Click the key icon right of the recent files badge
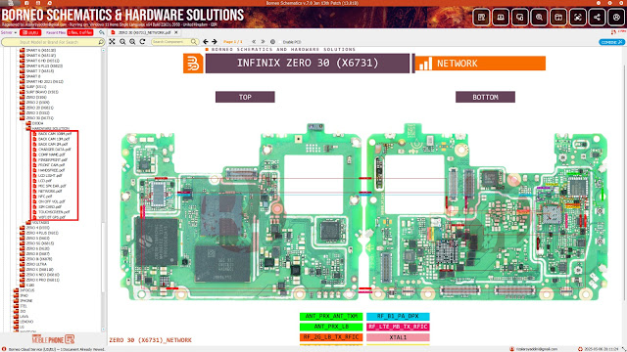Screen dimensions: 627x352 (x=102, y=32)
